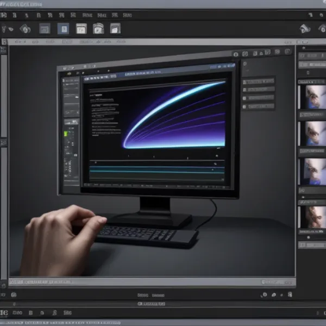
Task: Click the camera icon at toolbar's right side
Action: click(305, 29)
